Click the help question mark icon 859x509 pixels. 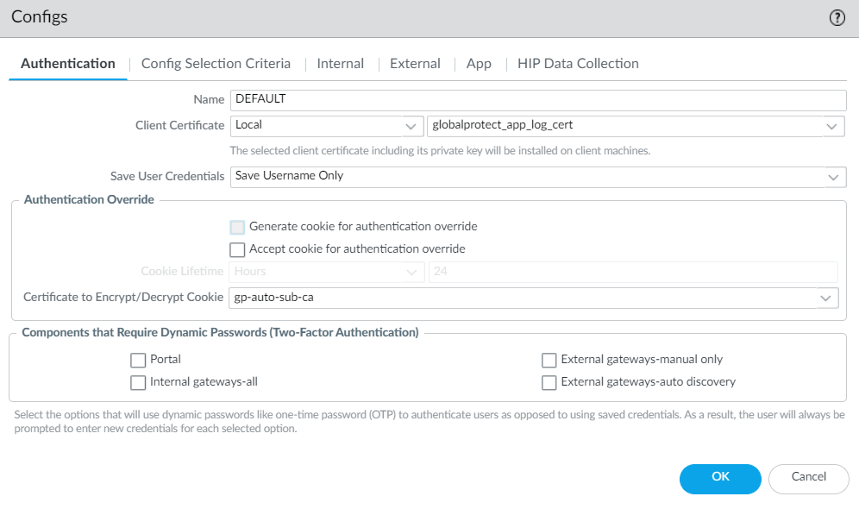pos(837,18)
